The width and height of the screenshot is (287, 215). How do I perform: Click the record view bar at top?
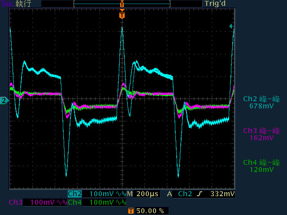pos(122,4)
